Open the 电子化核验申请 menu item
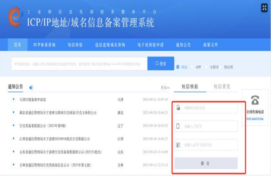This screenshot has width=271, height=176. click(150, 45)
